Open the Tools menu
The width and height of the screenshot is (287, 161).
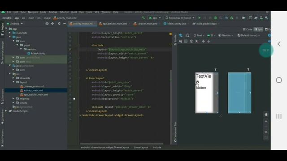(89, 12)
